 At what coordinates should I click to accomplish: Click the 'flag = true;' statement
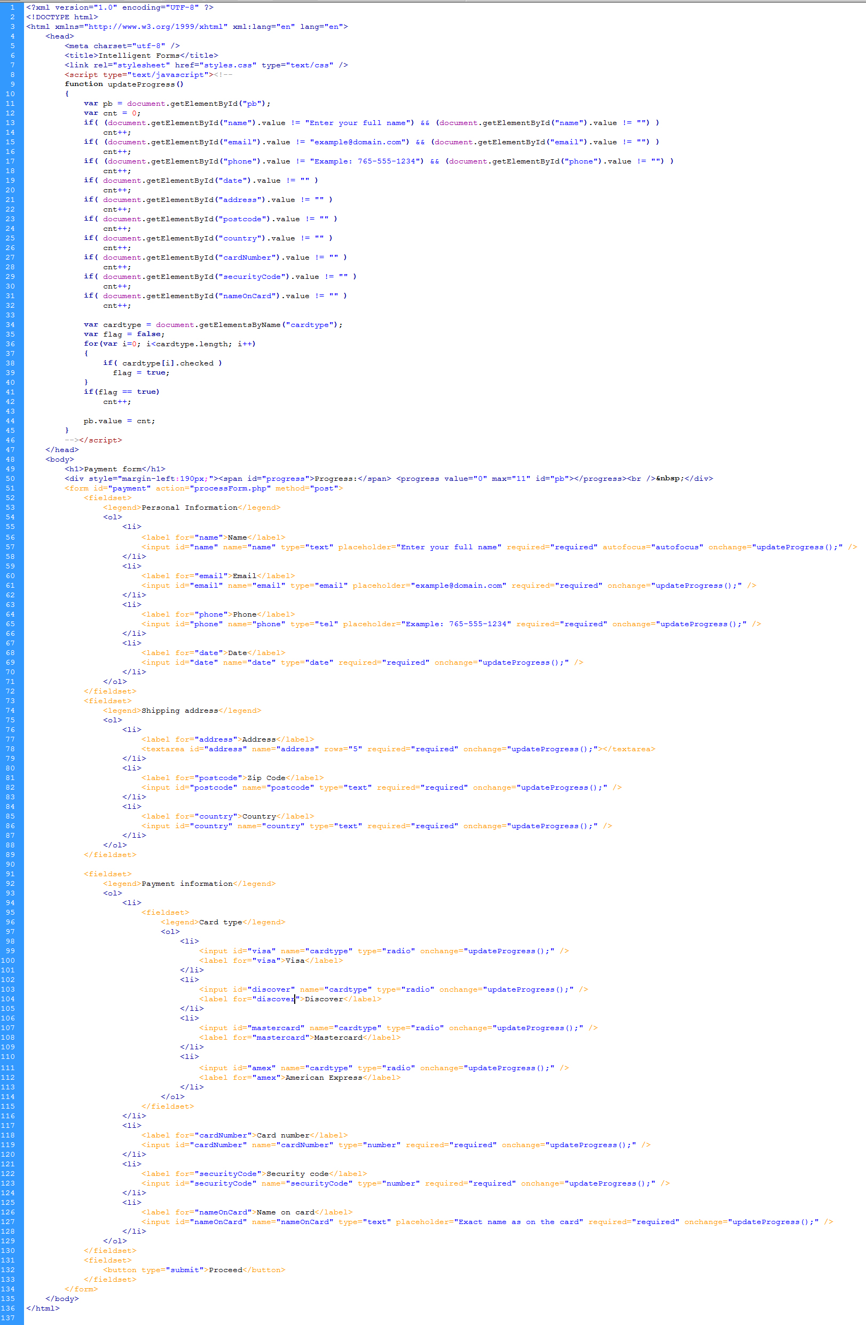(141, 372)
